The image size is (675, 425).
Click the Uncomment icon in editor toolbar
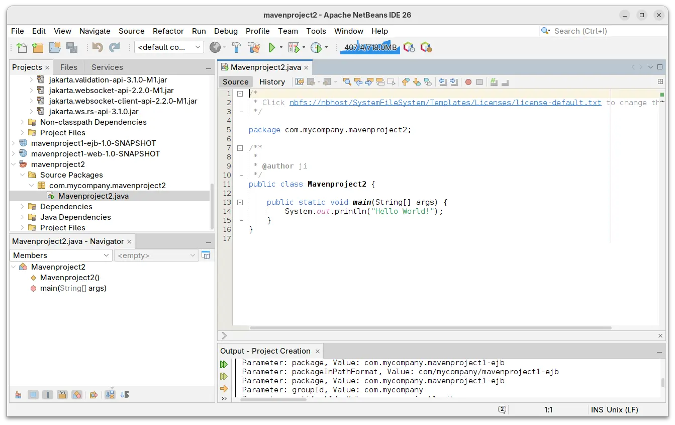click(506, 82)
